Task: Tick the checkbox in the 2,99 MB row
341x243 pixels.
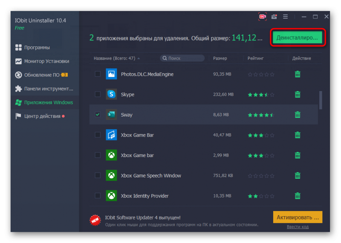Action: pos(98,155)
